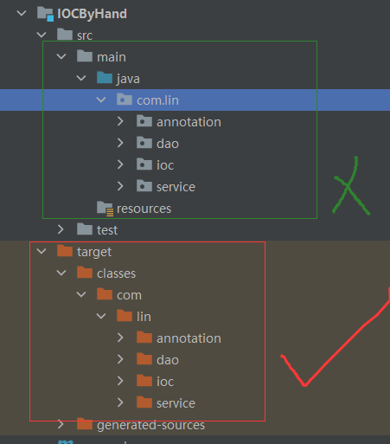Select the service package under com.lin
This screenshot has height=444, width=390.
(176, 187)
